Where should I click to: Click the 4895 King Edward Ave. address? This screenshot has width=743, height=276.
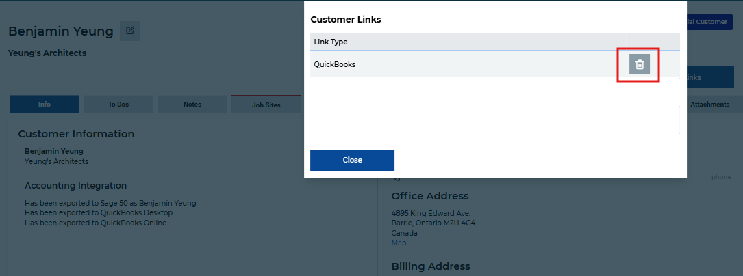(x=431, y=213)
